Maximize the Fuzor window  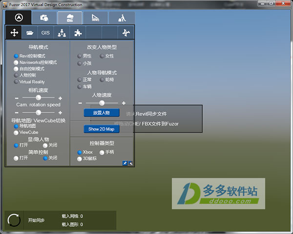271,3
